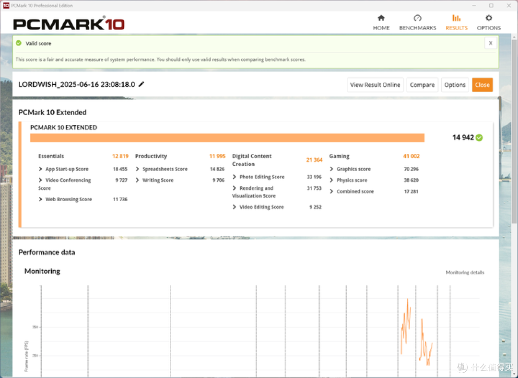Click View Result Online button
This screenshot has height=378, width=518.
click(375, 85)
